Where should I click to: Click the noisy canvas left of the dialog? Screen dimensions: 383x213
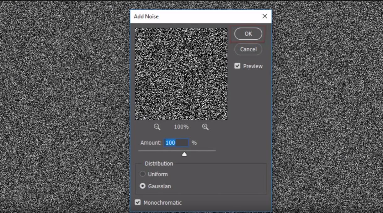pos(63,106)
